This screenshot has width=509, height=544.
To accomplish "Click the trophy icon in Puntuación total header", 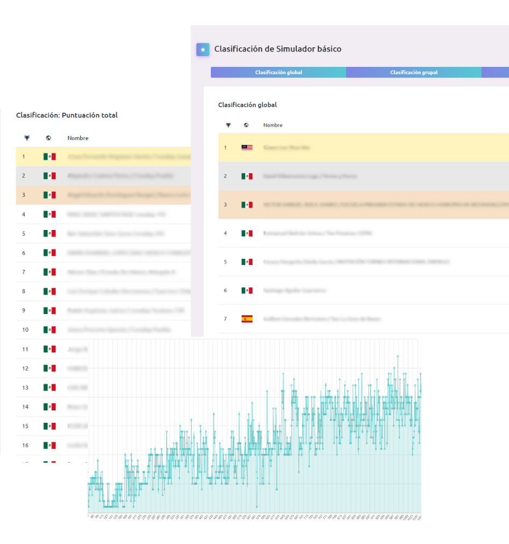I will point(27,138).
